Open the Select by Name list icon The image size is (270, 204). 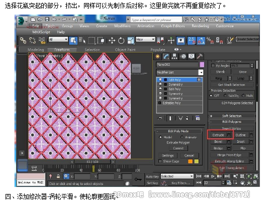[82, 41]
